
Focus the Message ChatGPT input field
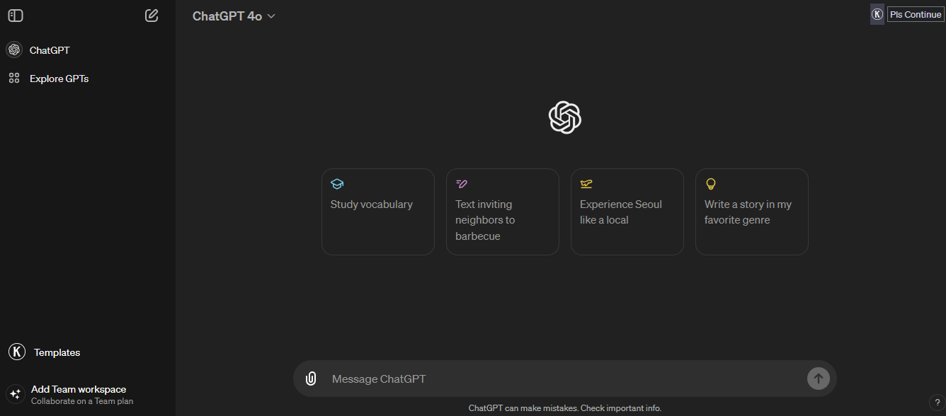(x=565, y=379)
